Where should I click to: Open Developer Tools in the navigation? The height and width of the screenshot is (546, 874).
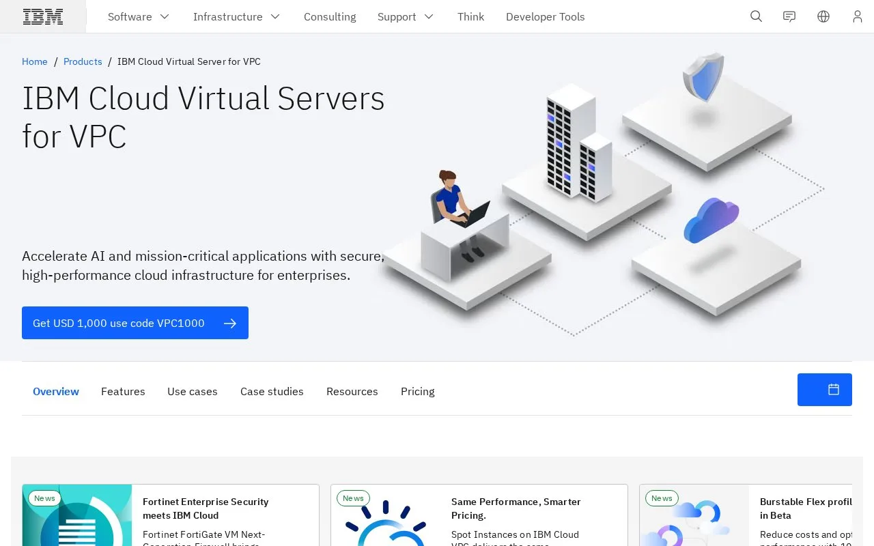pyautogui.click(x=545, y=16)
